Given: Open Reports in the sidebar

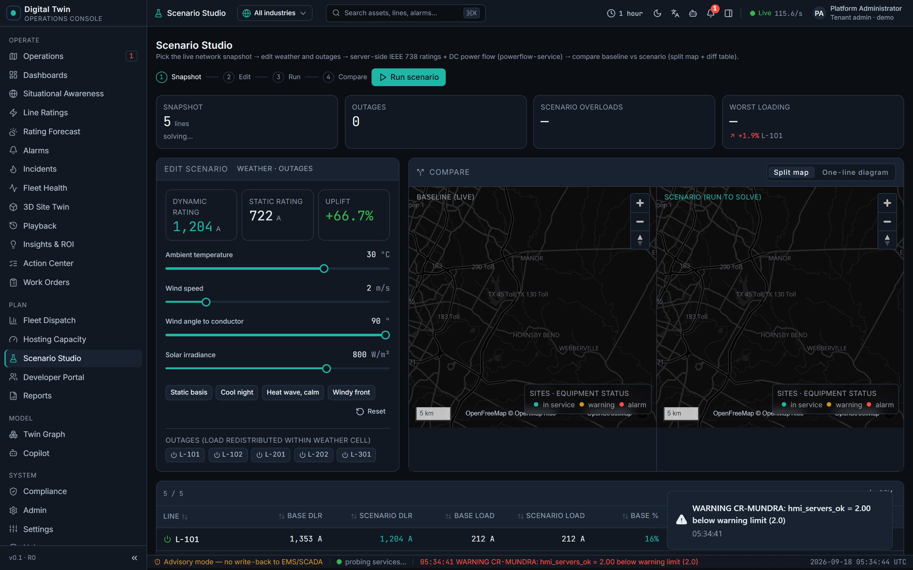Looking at the screenshot, I should coord(73,396).
